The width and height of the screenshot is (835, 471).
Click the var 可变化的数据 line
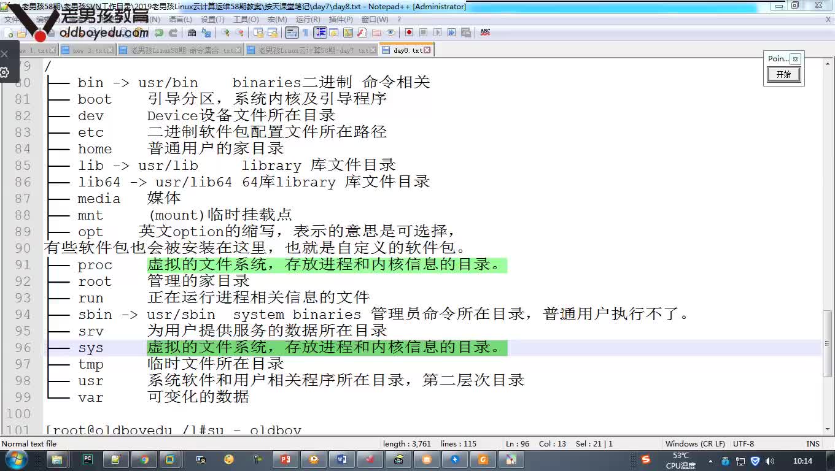pos(148,397)
